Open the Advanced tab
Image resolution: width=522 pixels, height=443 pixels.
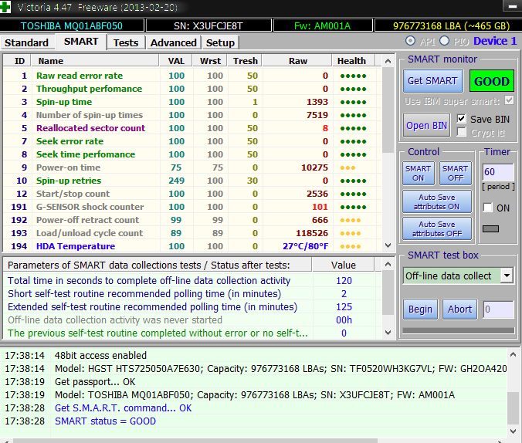[173, 42]
